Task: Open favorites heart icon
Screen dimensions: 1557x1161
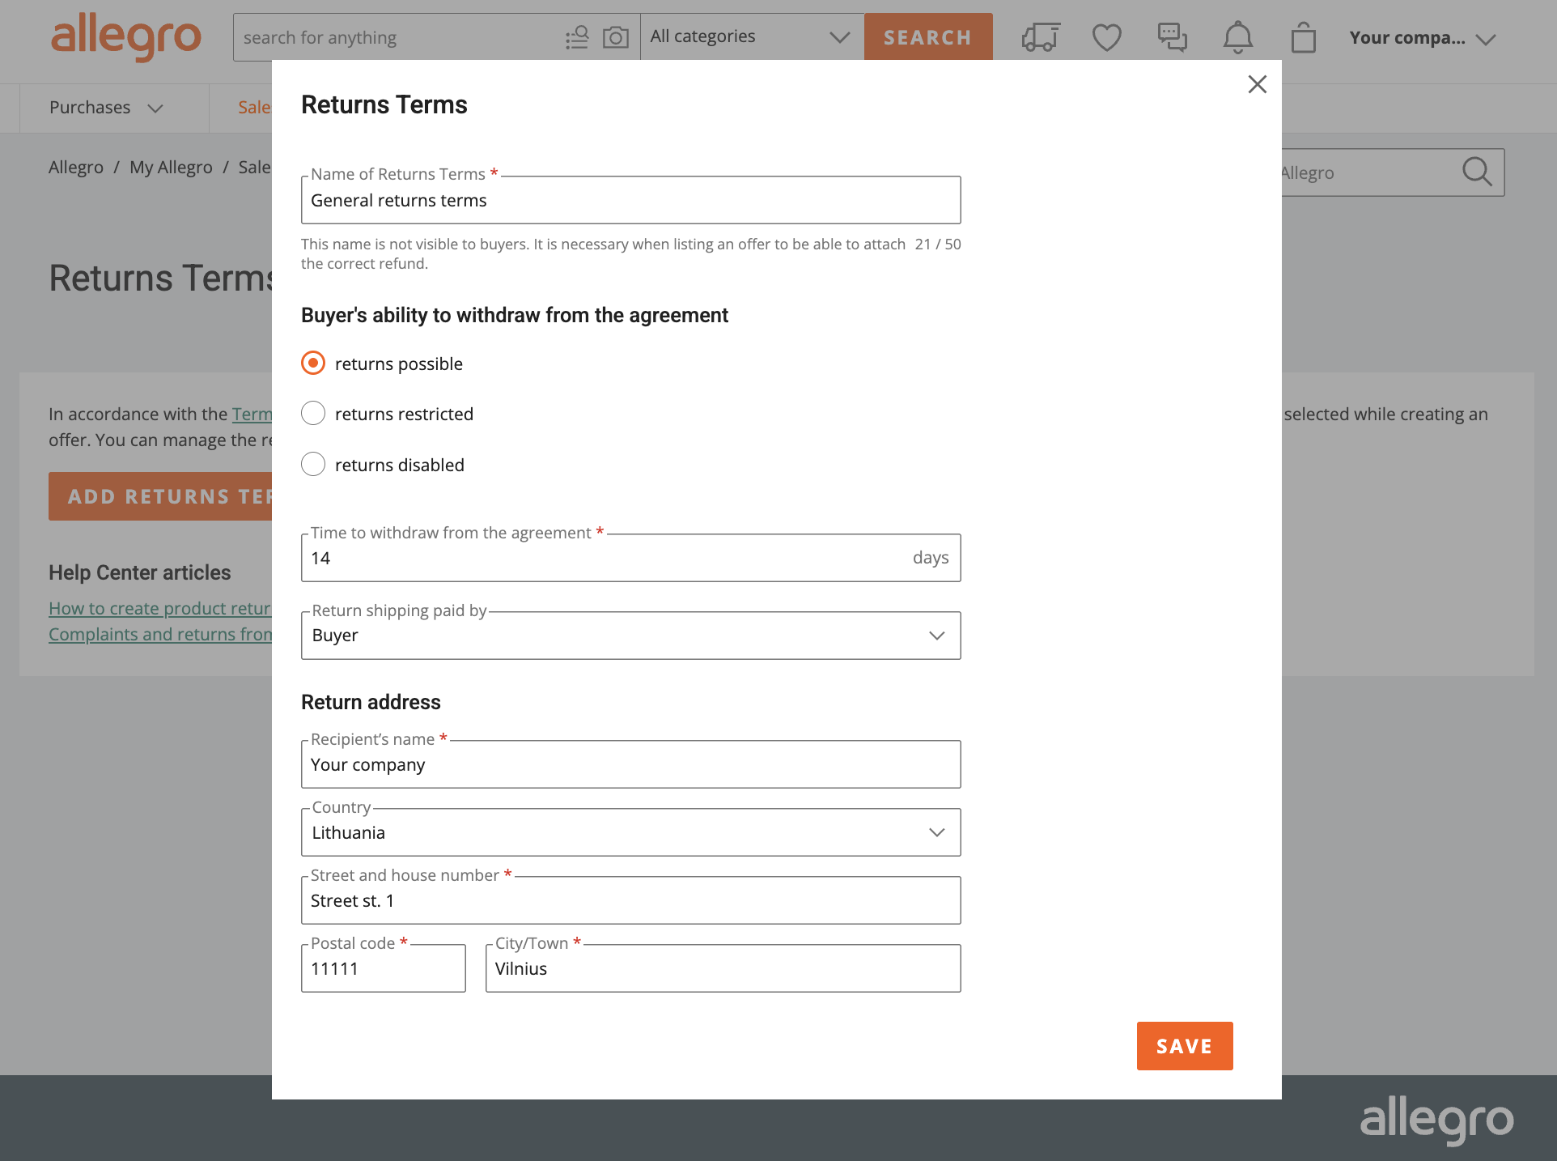Action: [x=1106, y=37]
